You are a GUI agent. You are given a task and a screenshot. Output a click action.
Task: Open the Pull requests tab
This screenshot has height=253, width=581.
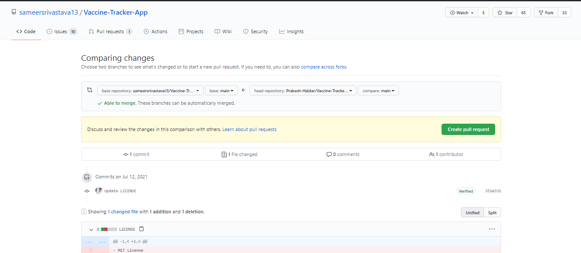[x=110, y=31]
